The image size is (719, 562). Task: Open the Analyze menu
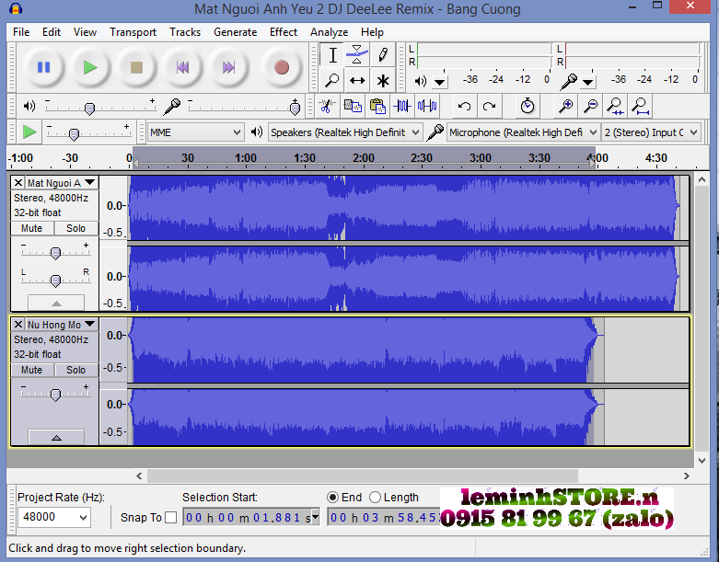click(x=329, y=32)
